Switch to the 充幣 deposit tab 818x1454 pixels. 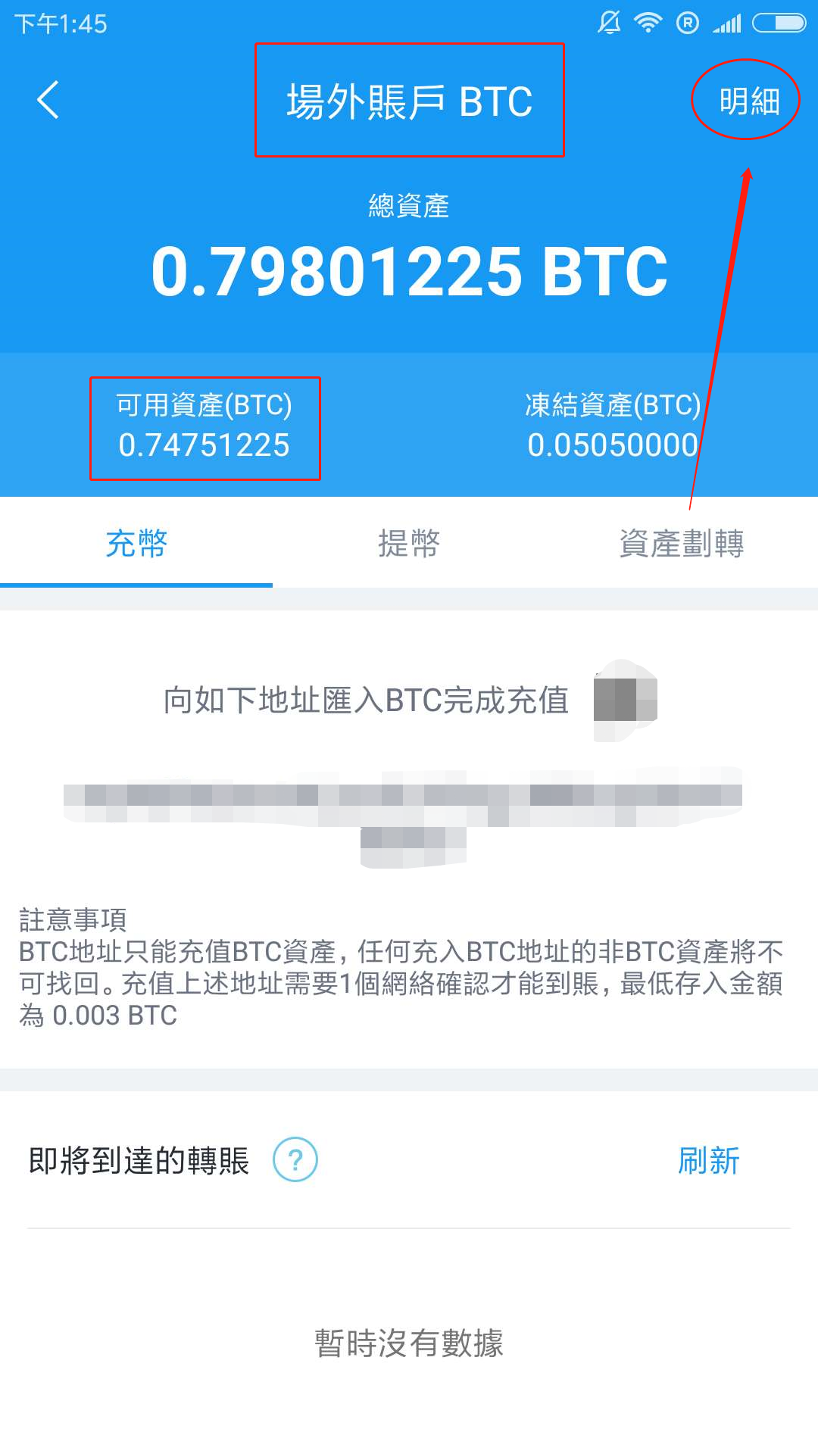pyautogui.click(x=136, y=543)
